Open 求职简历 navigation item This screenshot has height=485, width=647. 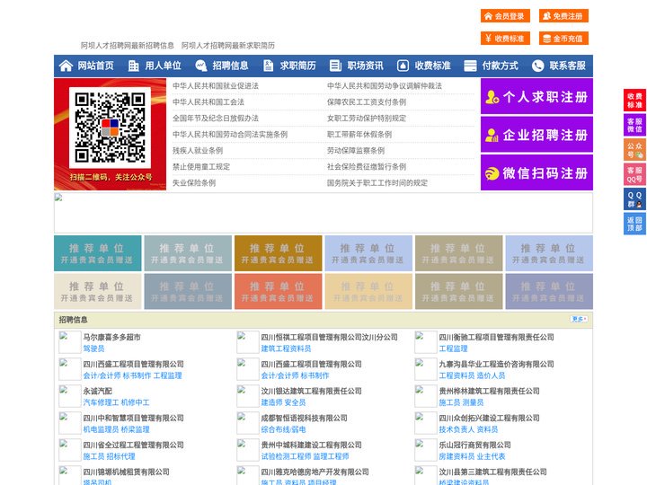(x=298, y=66)
